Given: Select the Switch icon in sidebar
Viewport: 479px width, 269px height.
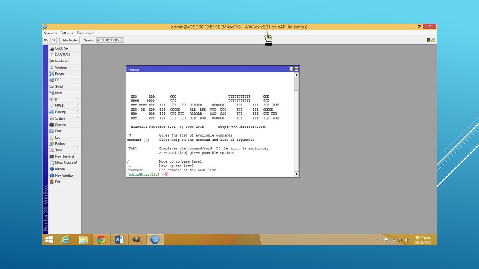Looking at the screenshot, I should [52, 87].
